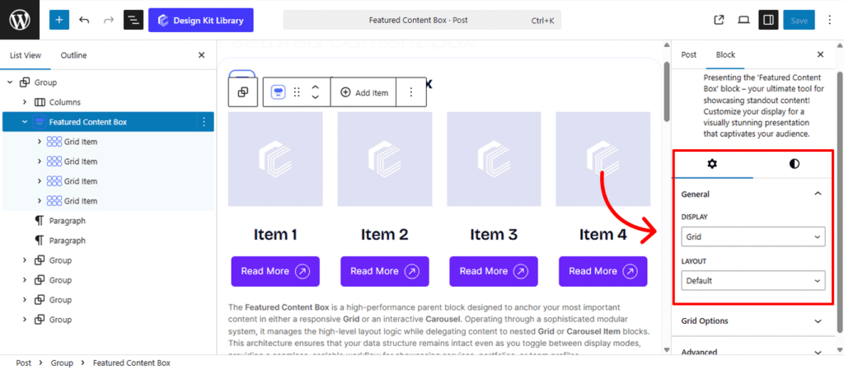Switch to the Outline tab
Screen dimensions: 844x370
tap(73, 55)
